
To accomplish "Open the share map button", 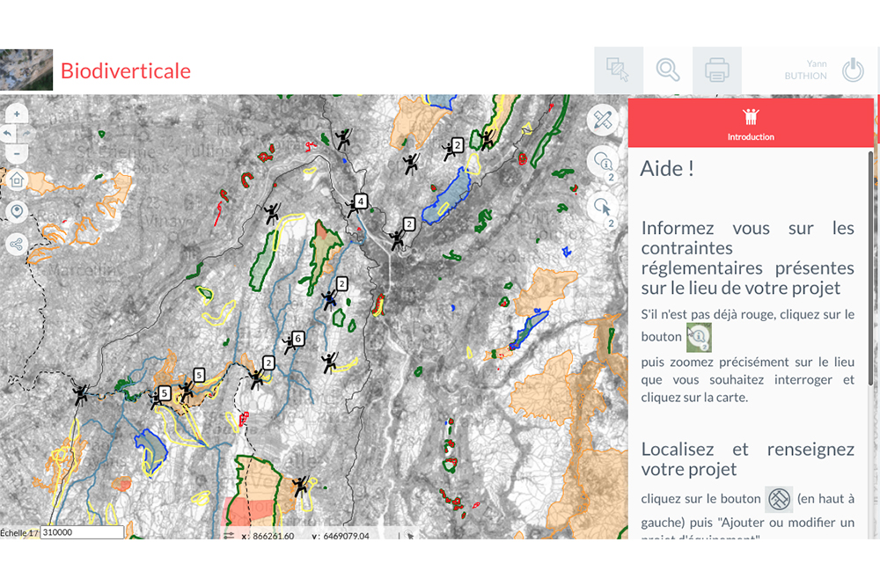I will pos(17,244).
